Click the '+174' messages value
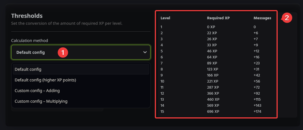 coord(258,111)
